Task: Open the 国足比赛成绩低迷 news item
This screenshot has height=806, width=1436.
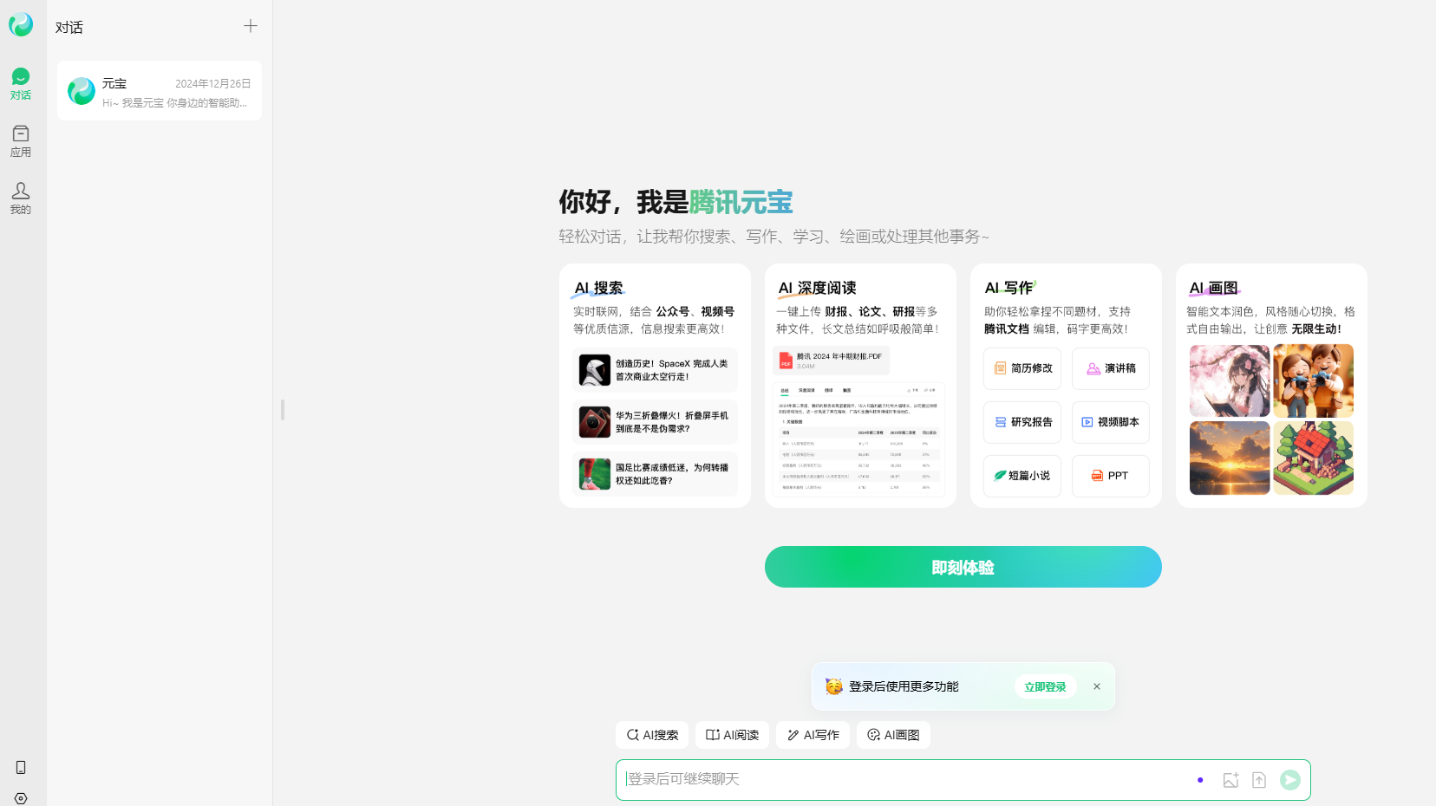Action: (656, 474)
